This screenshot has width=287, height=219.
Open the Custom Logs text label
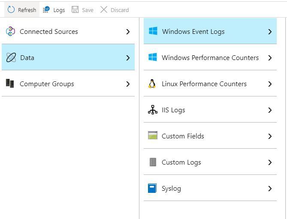tap(181, 162)
